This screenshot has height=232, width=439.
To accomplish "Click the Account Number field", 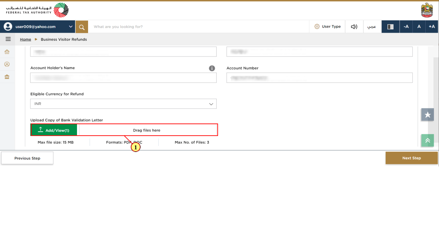I will tap(319, 78).
